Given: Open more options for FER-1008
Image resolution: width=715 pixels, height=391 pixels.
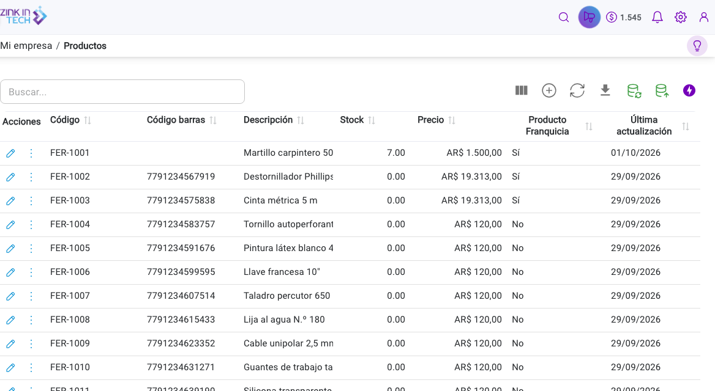Looking at the screenshot, I should (31, 320).
